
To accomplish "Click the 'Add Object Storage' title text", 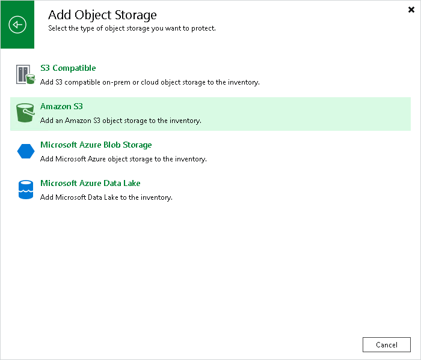I will [x=102, y=15].
